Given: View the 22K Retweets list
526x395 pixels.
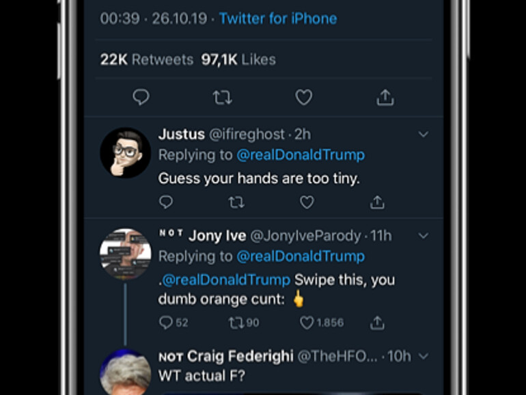Looking at the screenshot, I should click(147, 59).
